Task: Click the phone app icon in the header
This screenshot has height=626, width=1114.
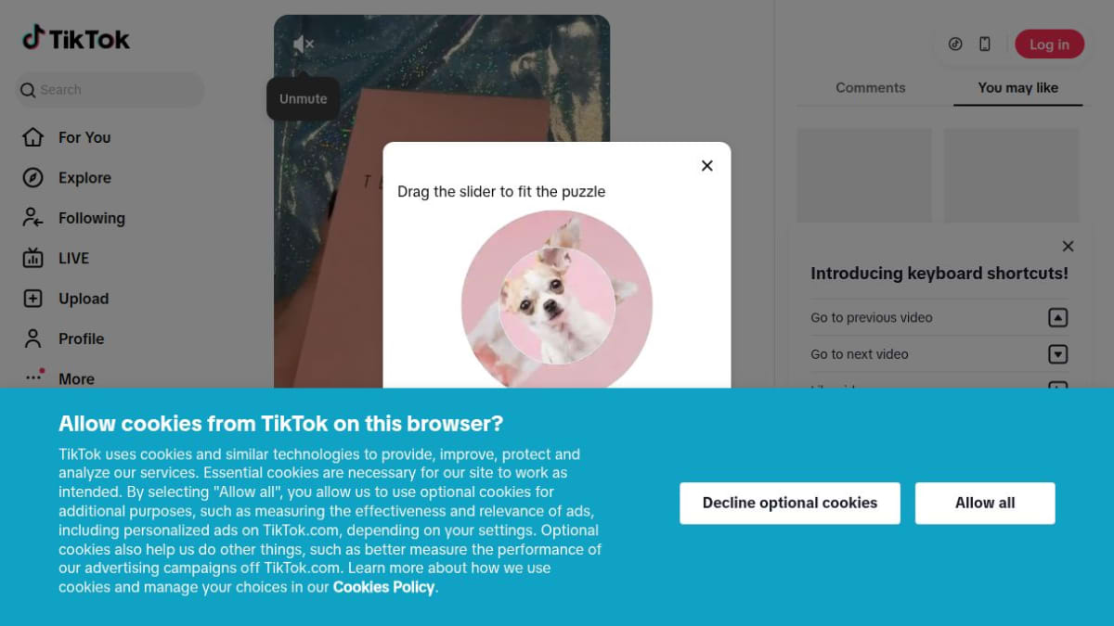Action: click(985, 45)
